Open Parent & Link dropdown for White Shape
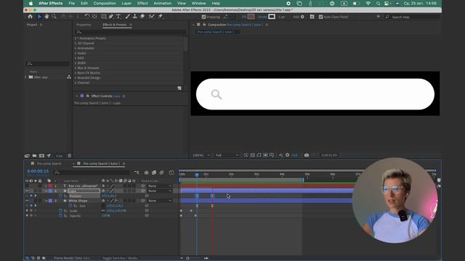The height and width of the screenshot is (261, 465). (160, 201)
